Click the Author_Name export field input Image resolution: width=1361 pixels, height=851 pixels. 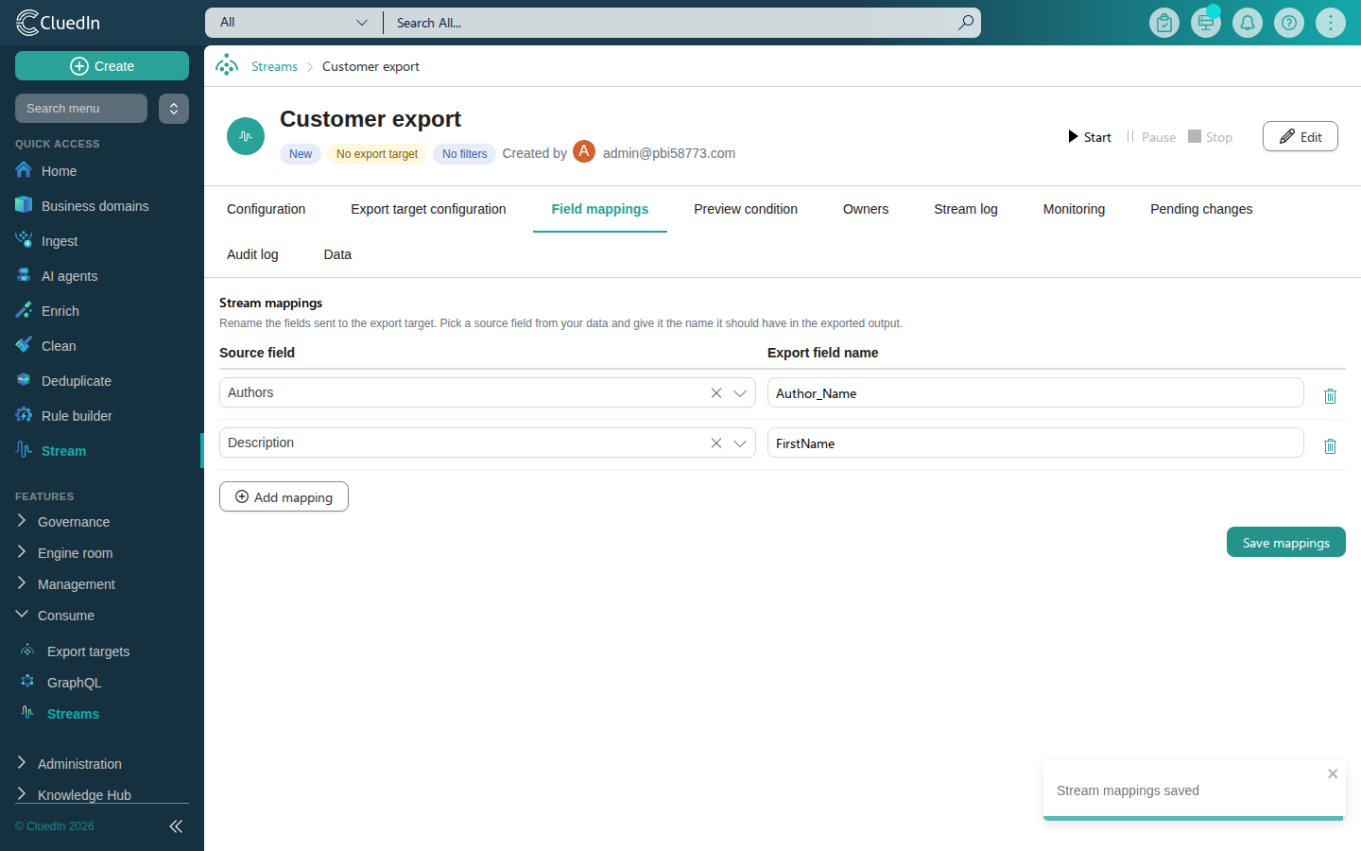click(x=1036, y=392)
